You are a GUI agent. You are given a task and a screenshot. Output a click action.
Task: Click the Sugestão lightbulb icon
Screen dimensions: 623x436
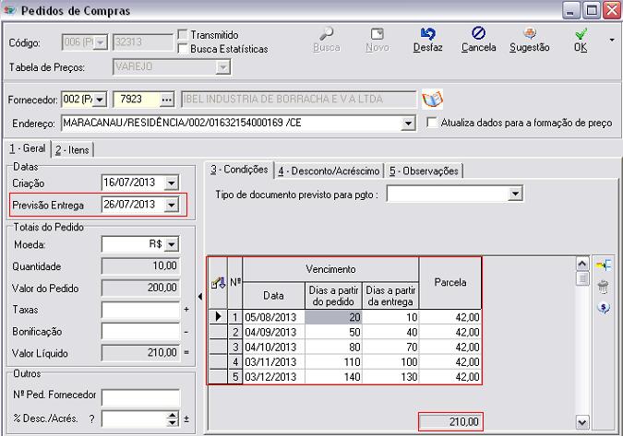529,33
